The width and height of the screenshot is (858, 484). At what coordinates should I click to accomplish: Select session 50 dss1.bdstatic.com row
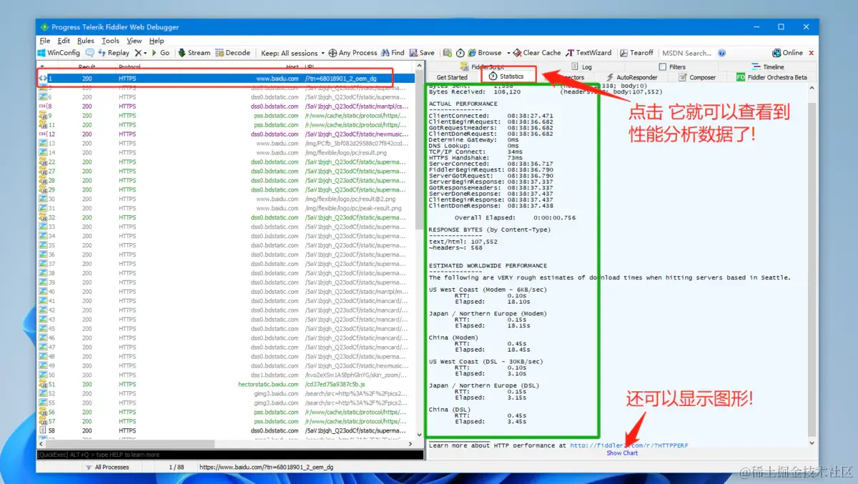[x=225, y=375]
